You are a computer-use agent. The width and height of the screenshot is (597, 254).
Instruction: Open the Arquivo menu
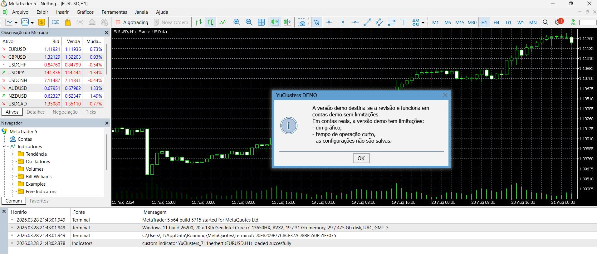(x=20, y=12)
